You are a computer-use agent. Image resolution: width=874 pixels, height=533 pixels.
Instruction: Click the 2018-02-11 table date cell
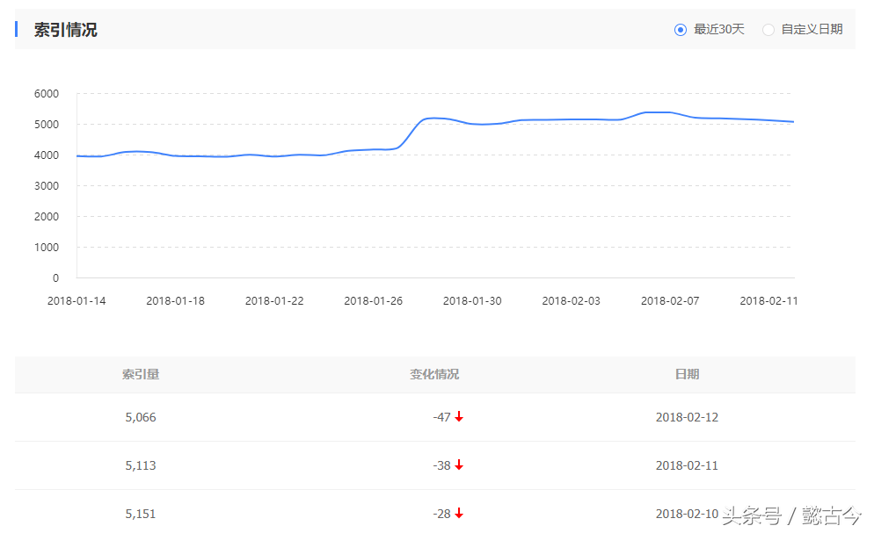point(687,465)
